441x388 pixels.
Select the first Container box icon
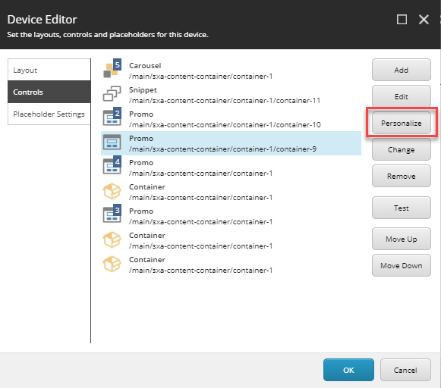pos(112,191)
